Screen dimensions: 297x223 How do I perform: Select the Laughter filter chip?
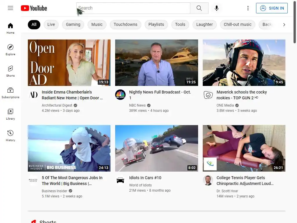(204, 24)
